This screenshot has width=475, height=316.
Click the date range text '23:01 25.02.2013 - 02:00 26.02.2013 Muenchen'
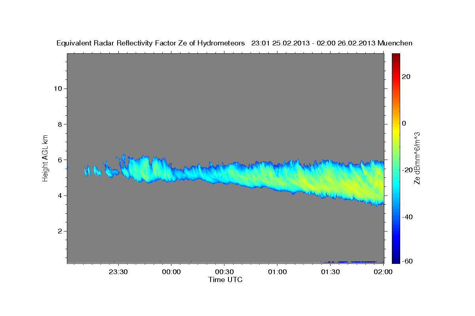tap(332, 43)
